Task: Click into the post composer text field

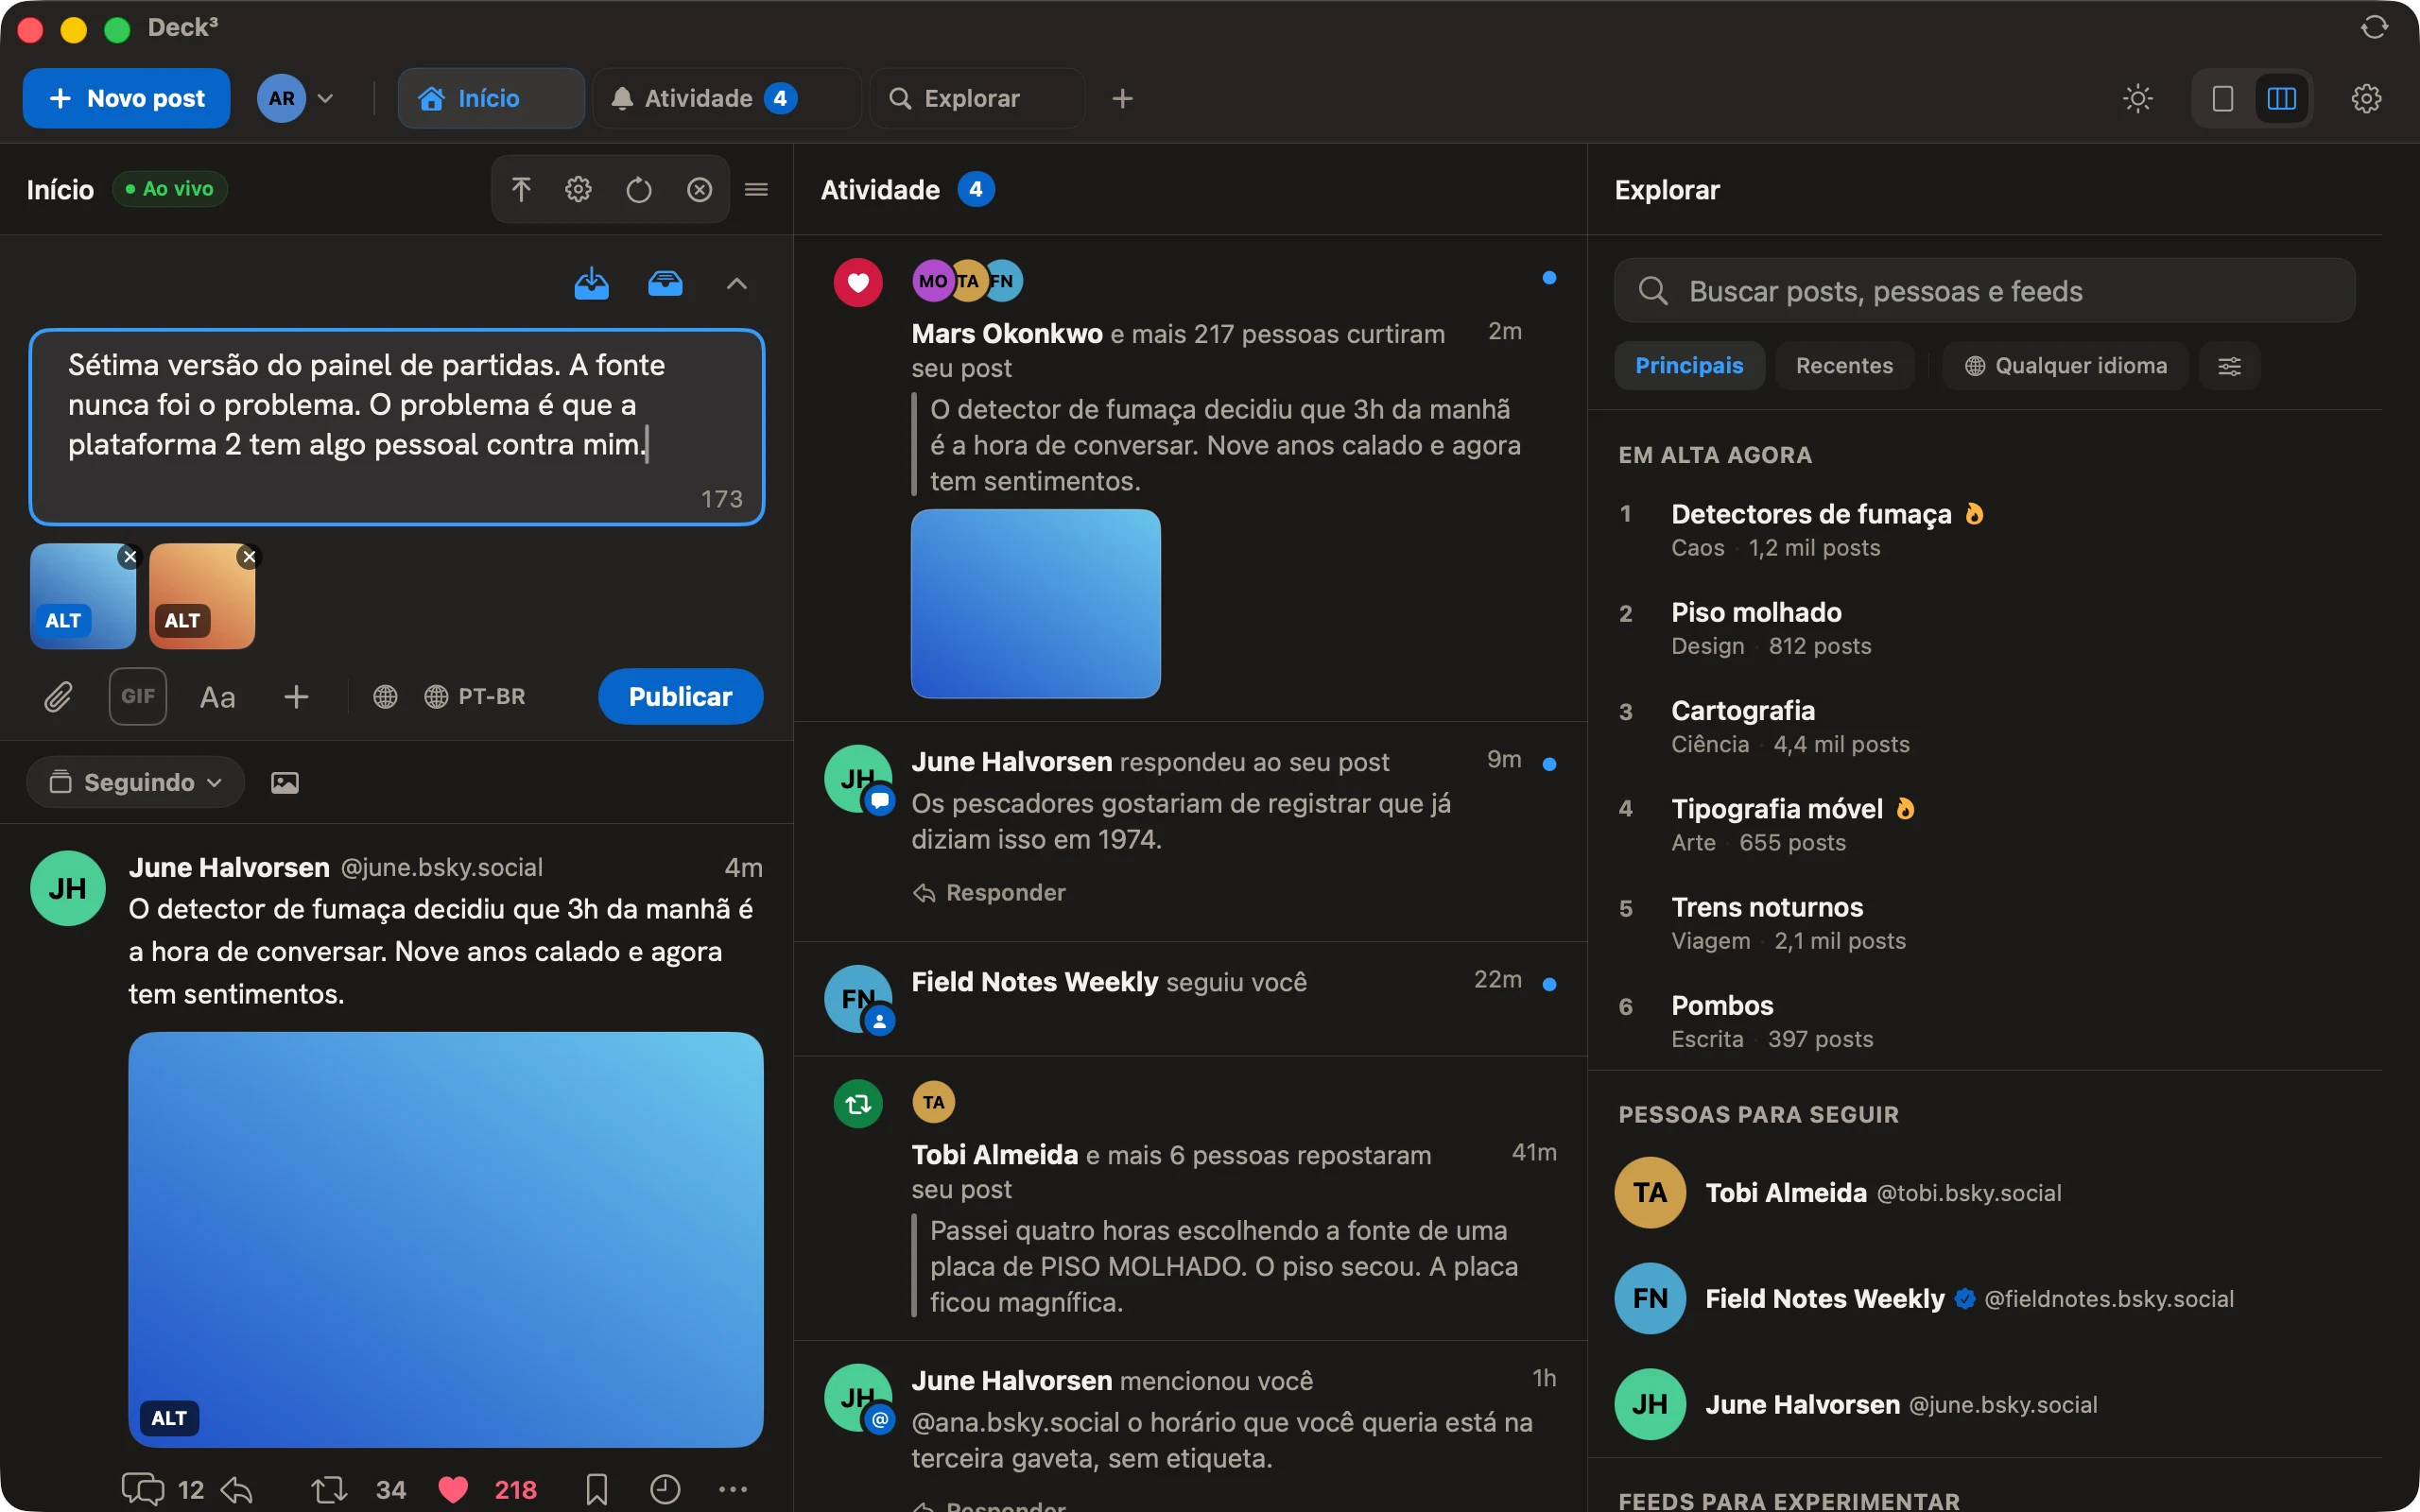Action: [397, 427]
